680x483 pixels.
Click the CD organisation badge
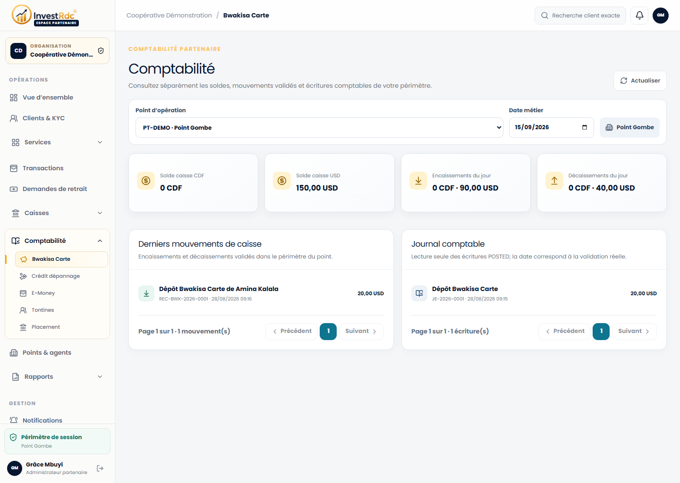click(18, 50)
